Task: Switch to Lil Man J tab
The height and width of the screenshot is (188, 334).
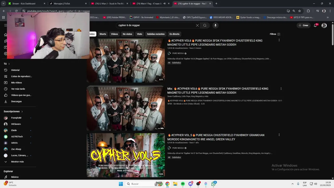Action: tap(109, 4)
